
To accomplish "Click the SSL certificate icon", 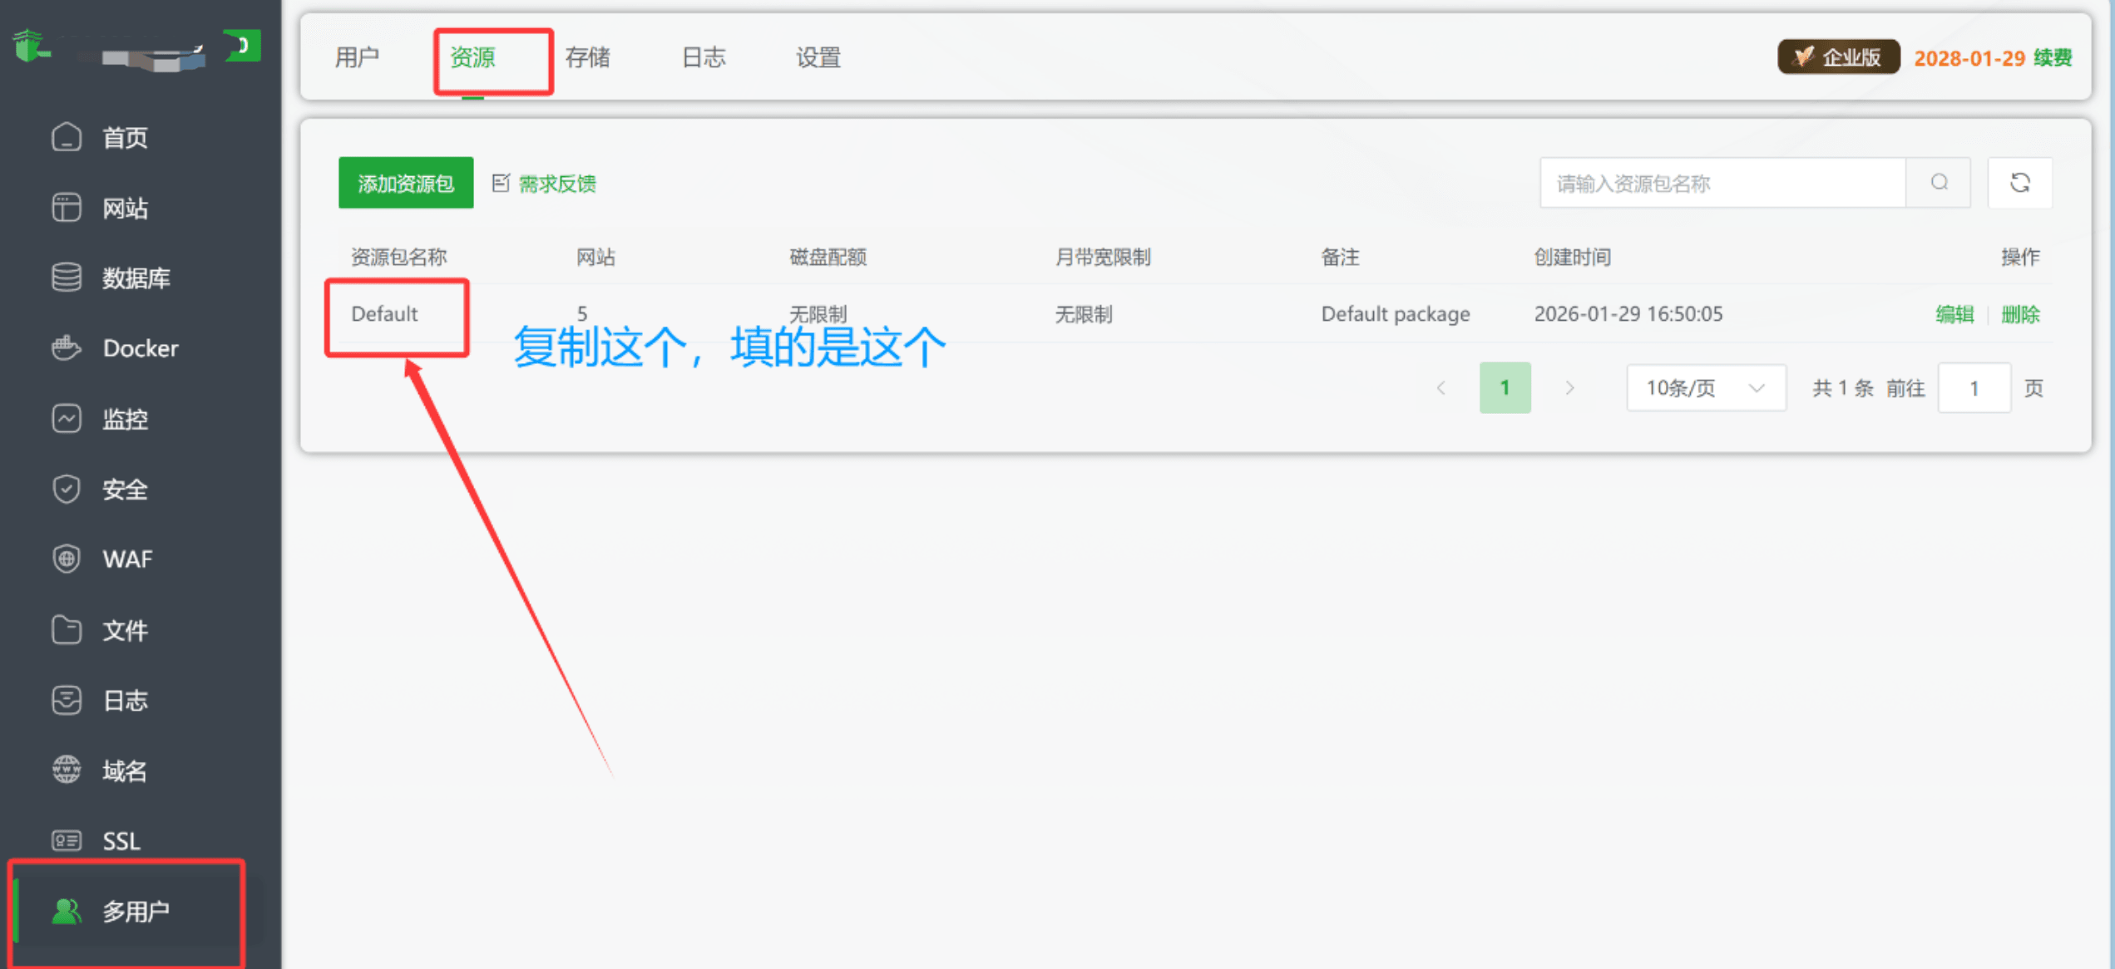I will pyautogui.click(x=67, y=841).
